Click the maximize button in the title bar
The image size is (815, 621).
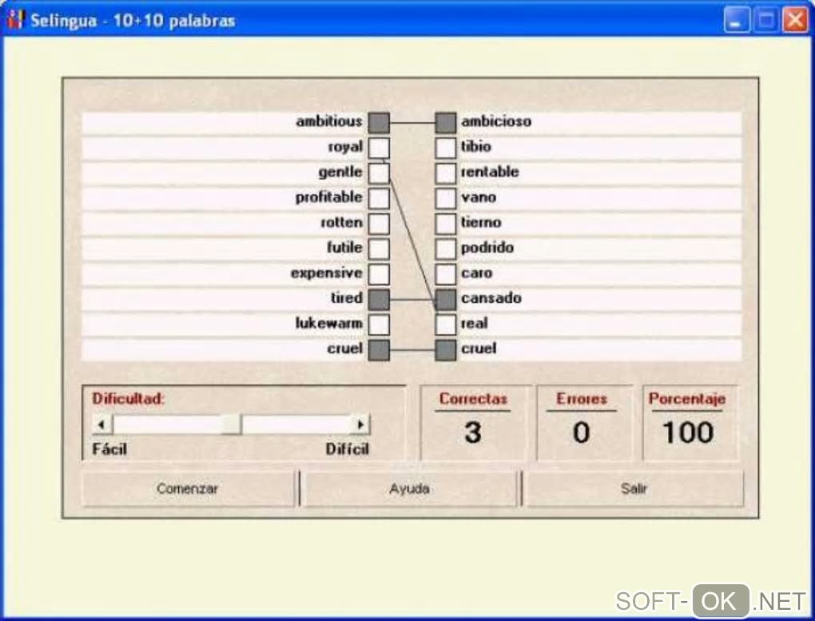[x=765, y=20]
